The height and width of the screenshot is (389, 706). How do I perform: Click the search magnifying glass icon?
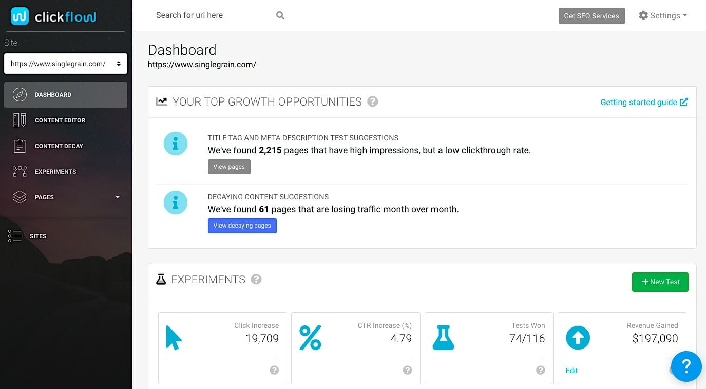[x=280, y=15]
